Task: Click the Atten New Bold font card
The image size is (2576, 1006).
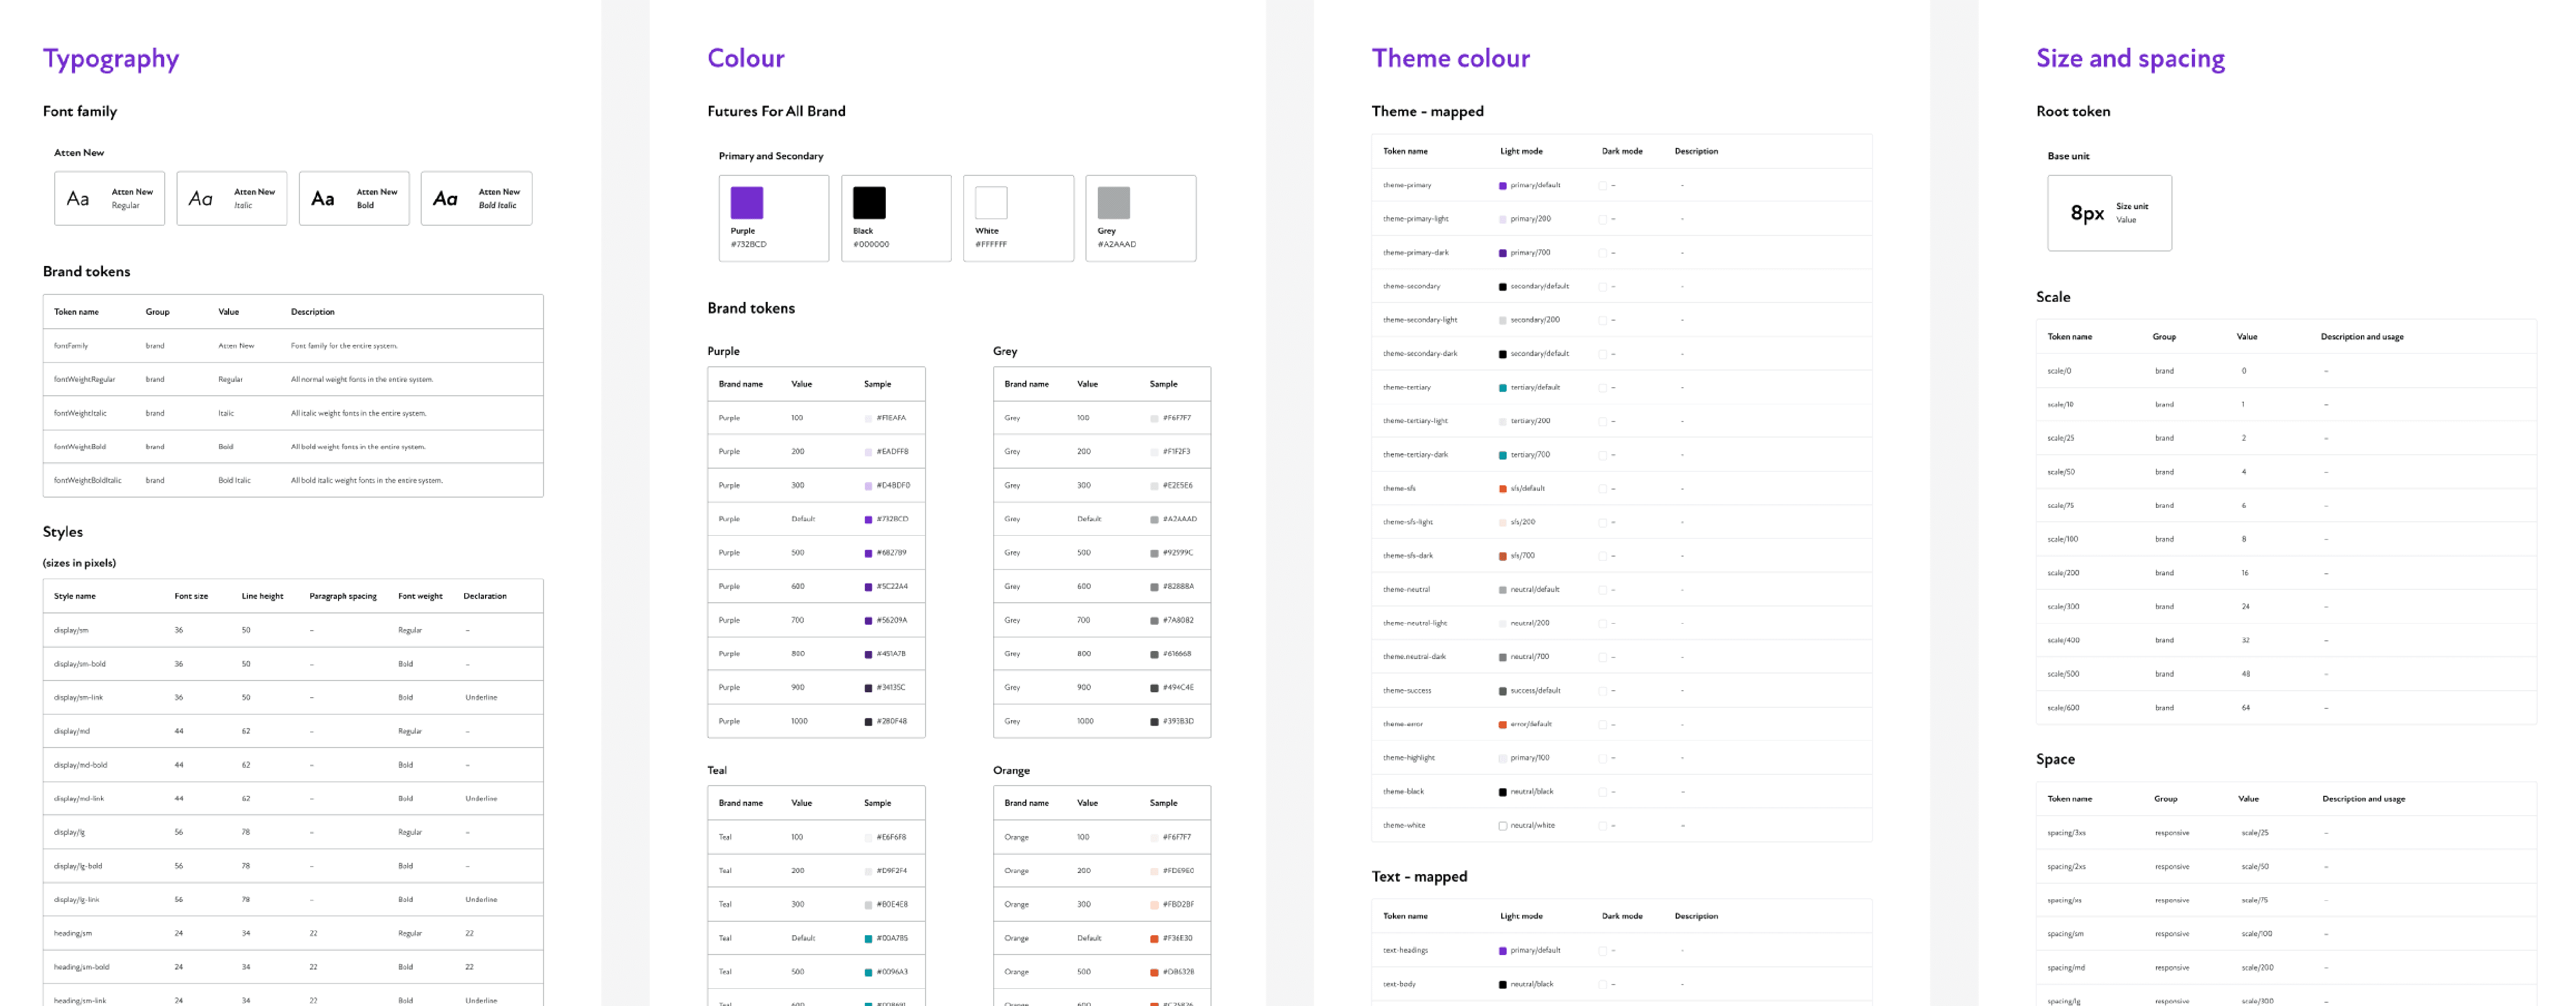Action: coord(354,198)
